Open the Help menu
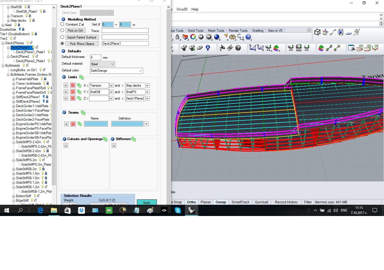The height and width of the screenshot is (270, 384). coord(195,9)
